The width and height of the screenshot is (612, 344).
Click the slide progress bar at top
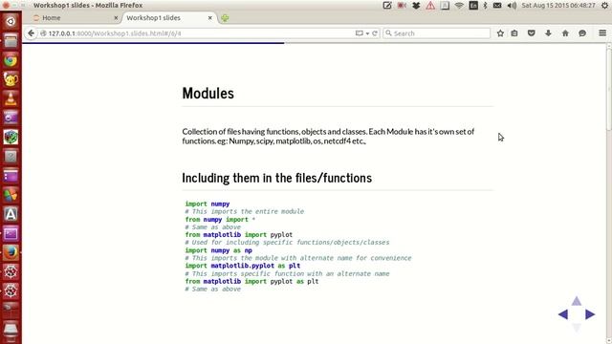click(x=315, y=43)
